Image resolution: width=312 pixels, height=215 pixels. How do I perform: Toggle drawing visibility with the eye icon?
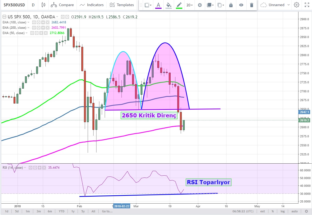click(241, 5)
